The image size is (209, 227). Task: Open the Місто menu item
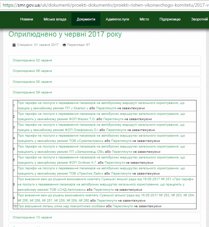coord(144,19)
